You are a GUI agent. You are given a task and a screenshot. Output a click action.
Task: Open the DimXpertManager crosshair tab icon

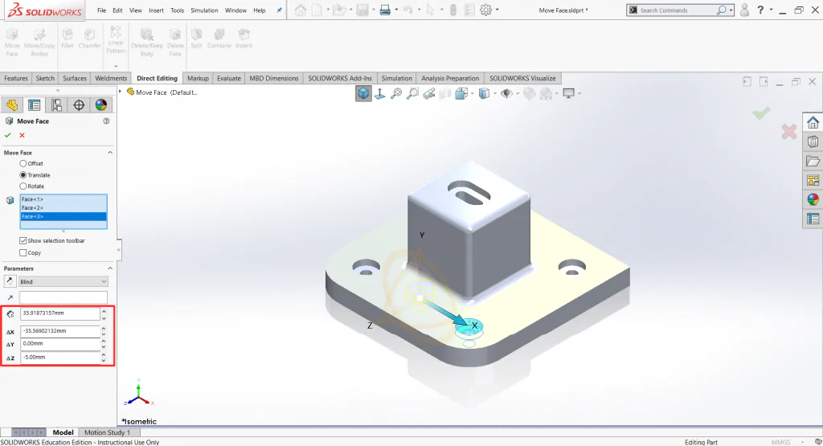pos(79,105)
